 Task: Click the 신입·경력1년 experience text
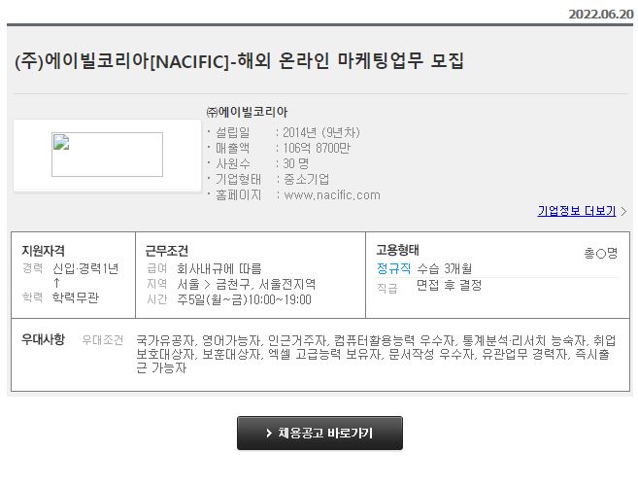tap(85, 269)
